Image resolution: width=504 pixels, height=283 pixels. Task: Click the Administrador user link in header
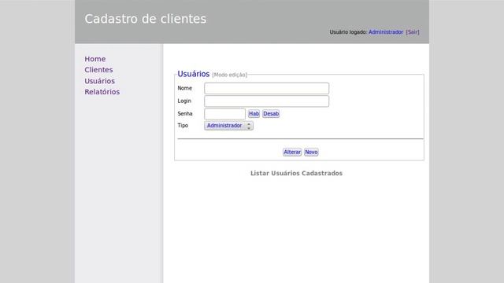pos(385,32)
